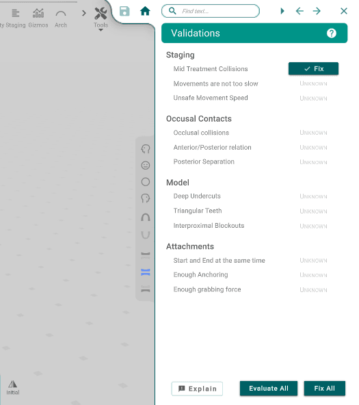Select the Arch tool

tap(61, 18)
